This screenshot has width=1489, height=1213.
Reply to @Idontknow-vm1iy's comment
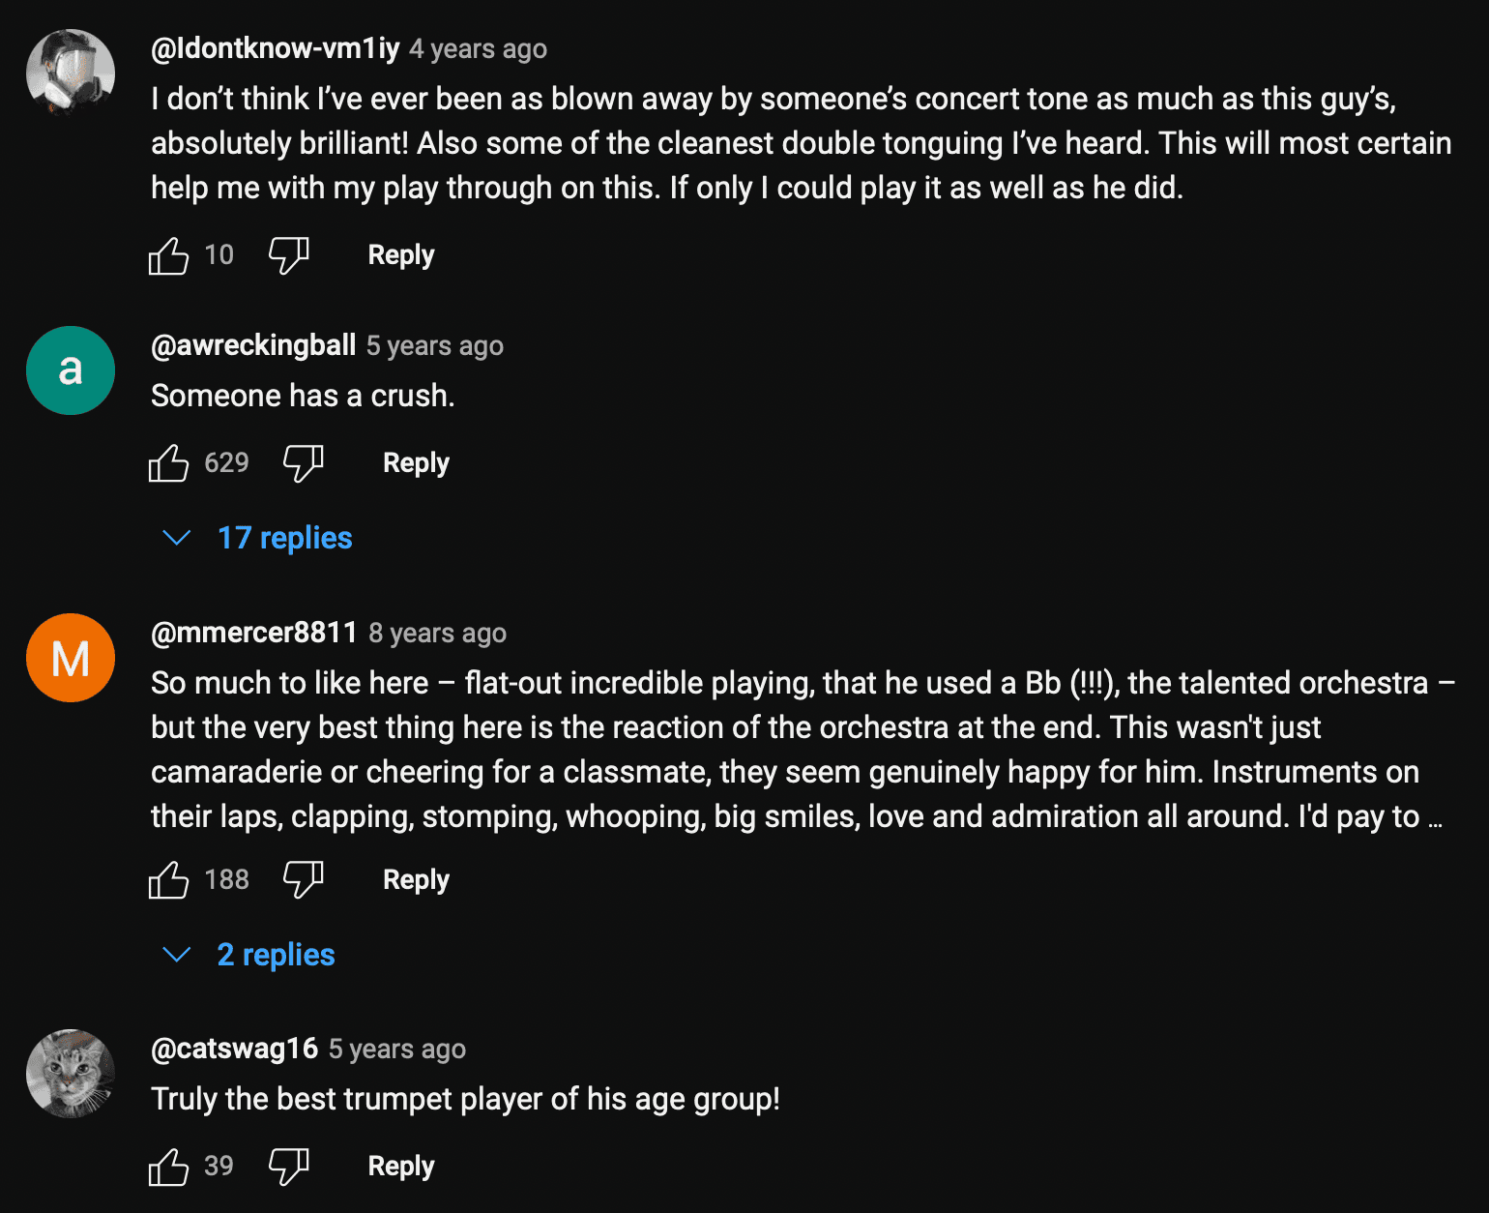pos(401,255)
